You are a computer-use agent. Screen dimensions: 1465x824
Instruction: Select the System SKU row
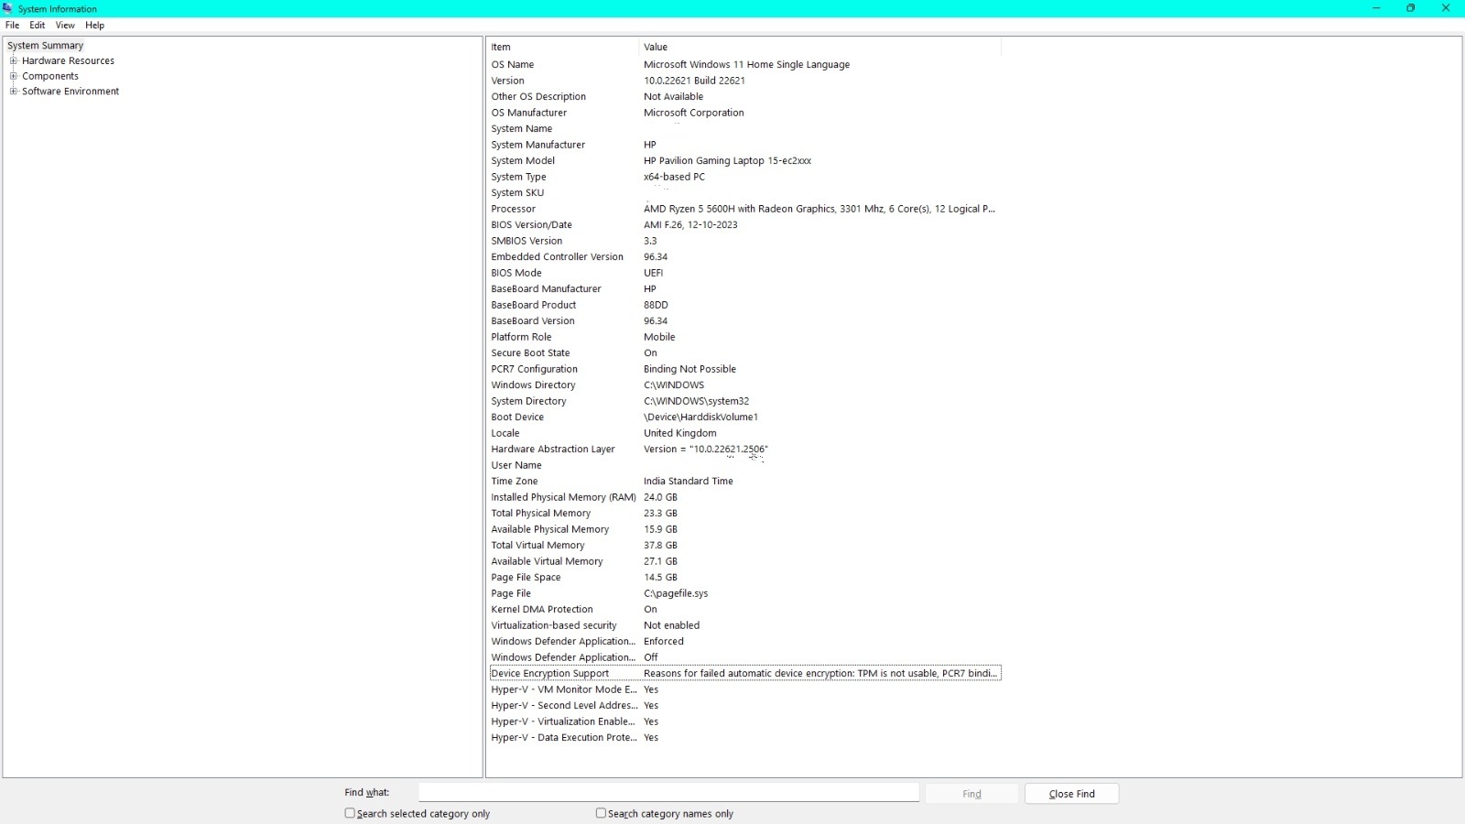(744, 192)
